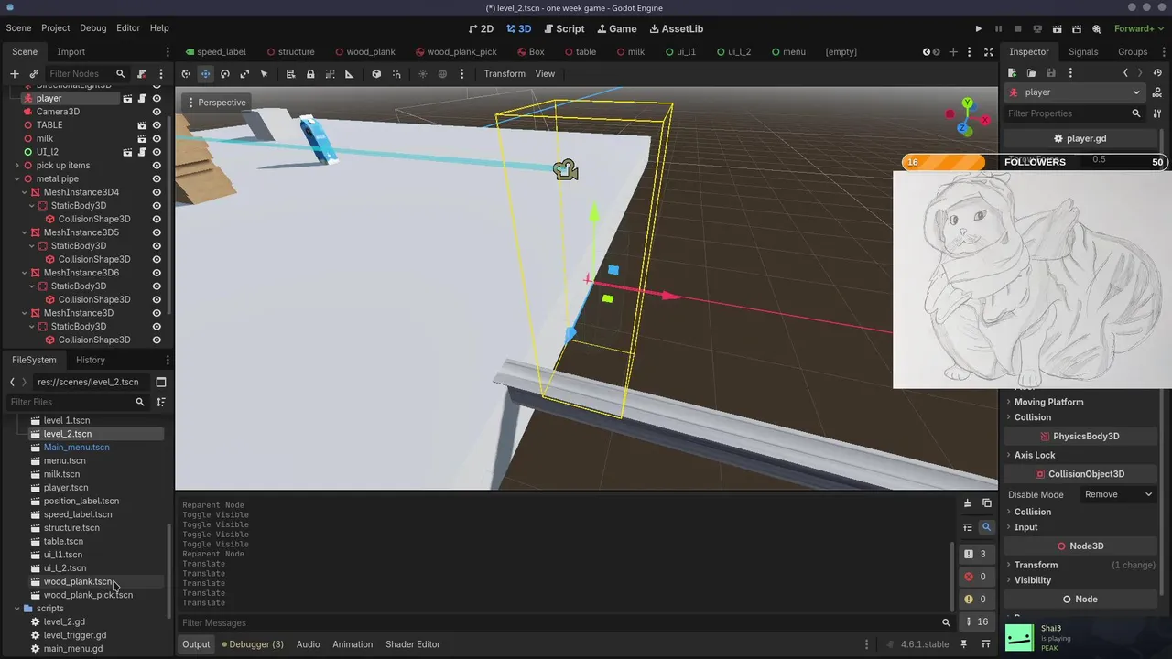Toggle the messages filter showing 3
This screenshot has height=659, width=1172.
976,554
